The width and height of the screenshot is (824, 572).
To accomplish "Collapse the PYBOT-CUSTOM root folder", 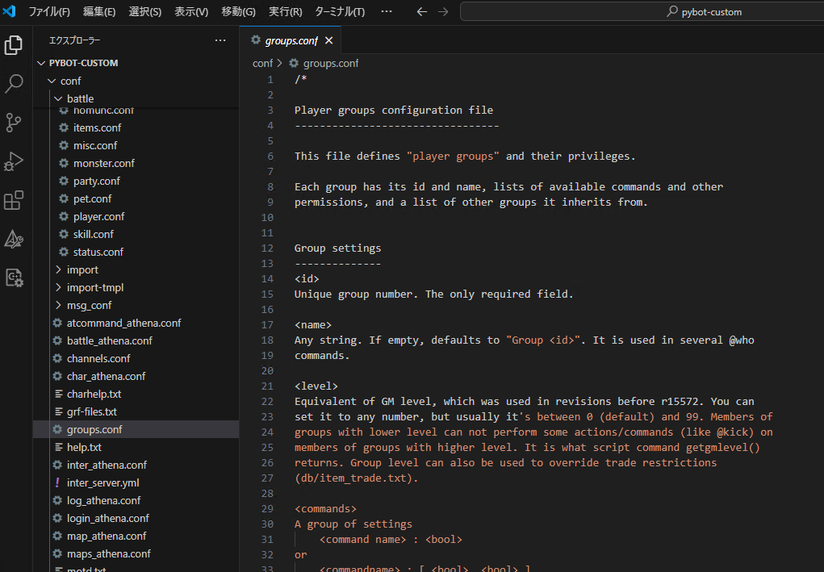I will coord(83,63).
